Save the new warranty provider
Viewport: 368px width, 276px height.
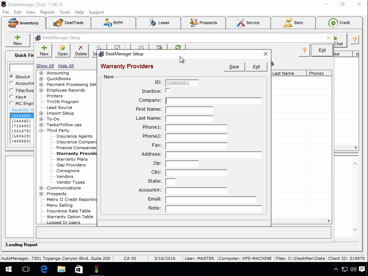[234, 67]
